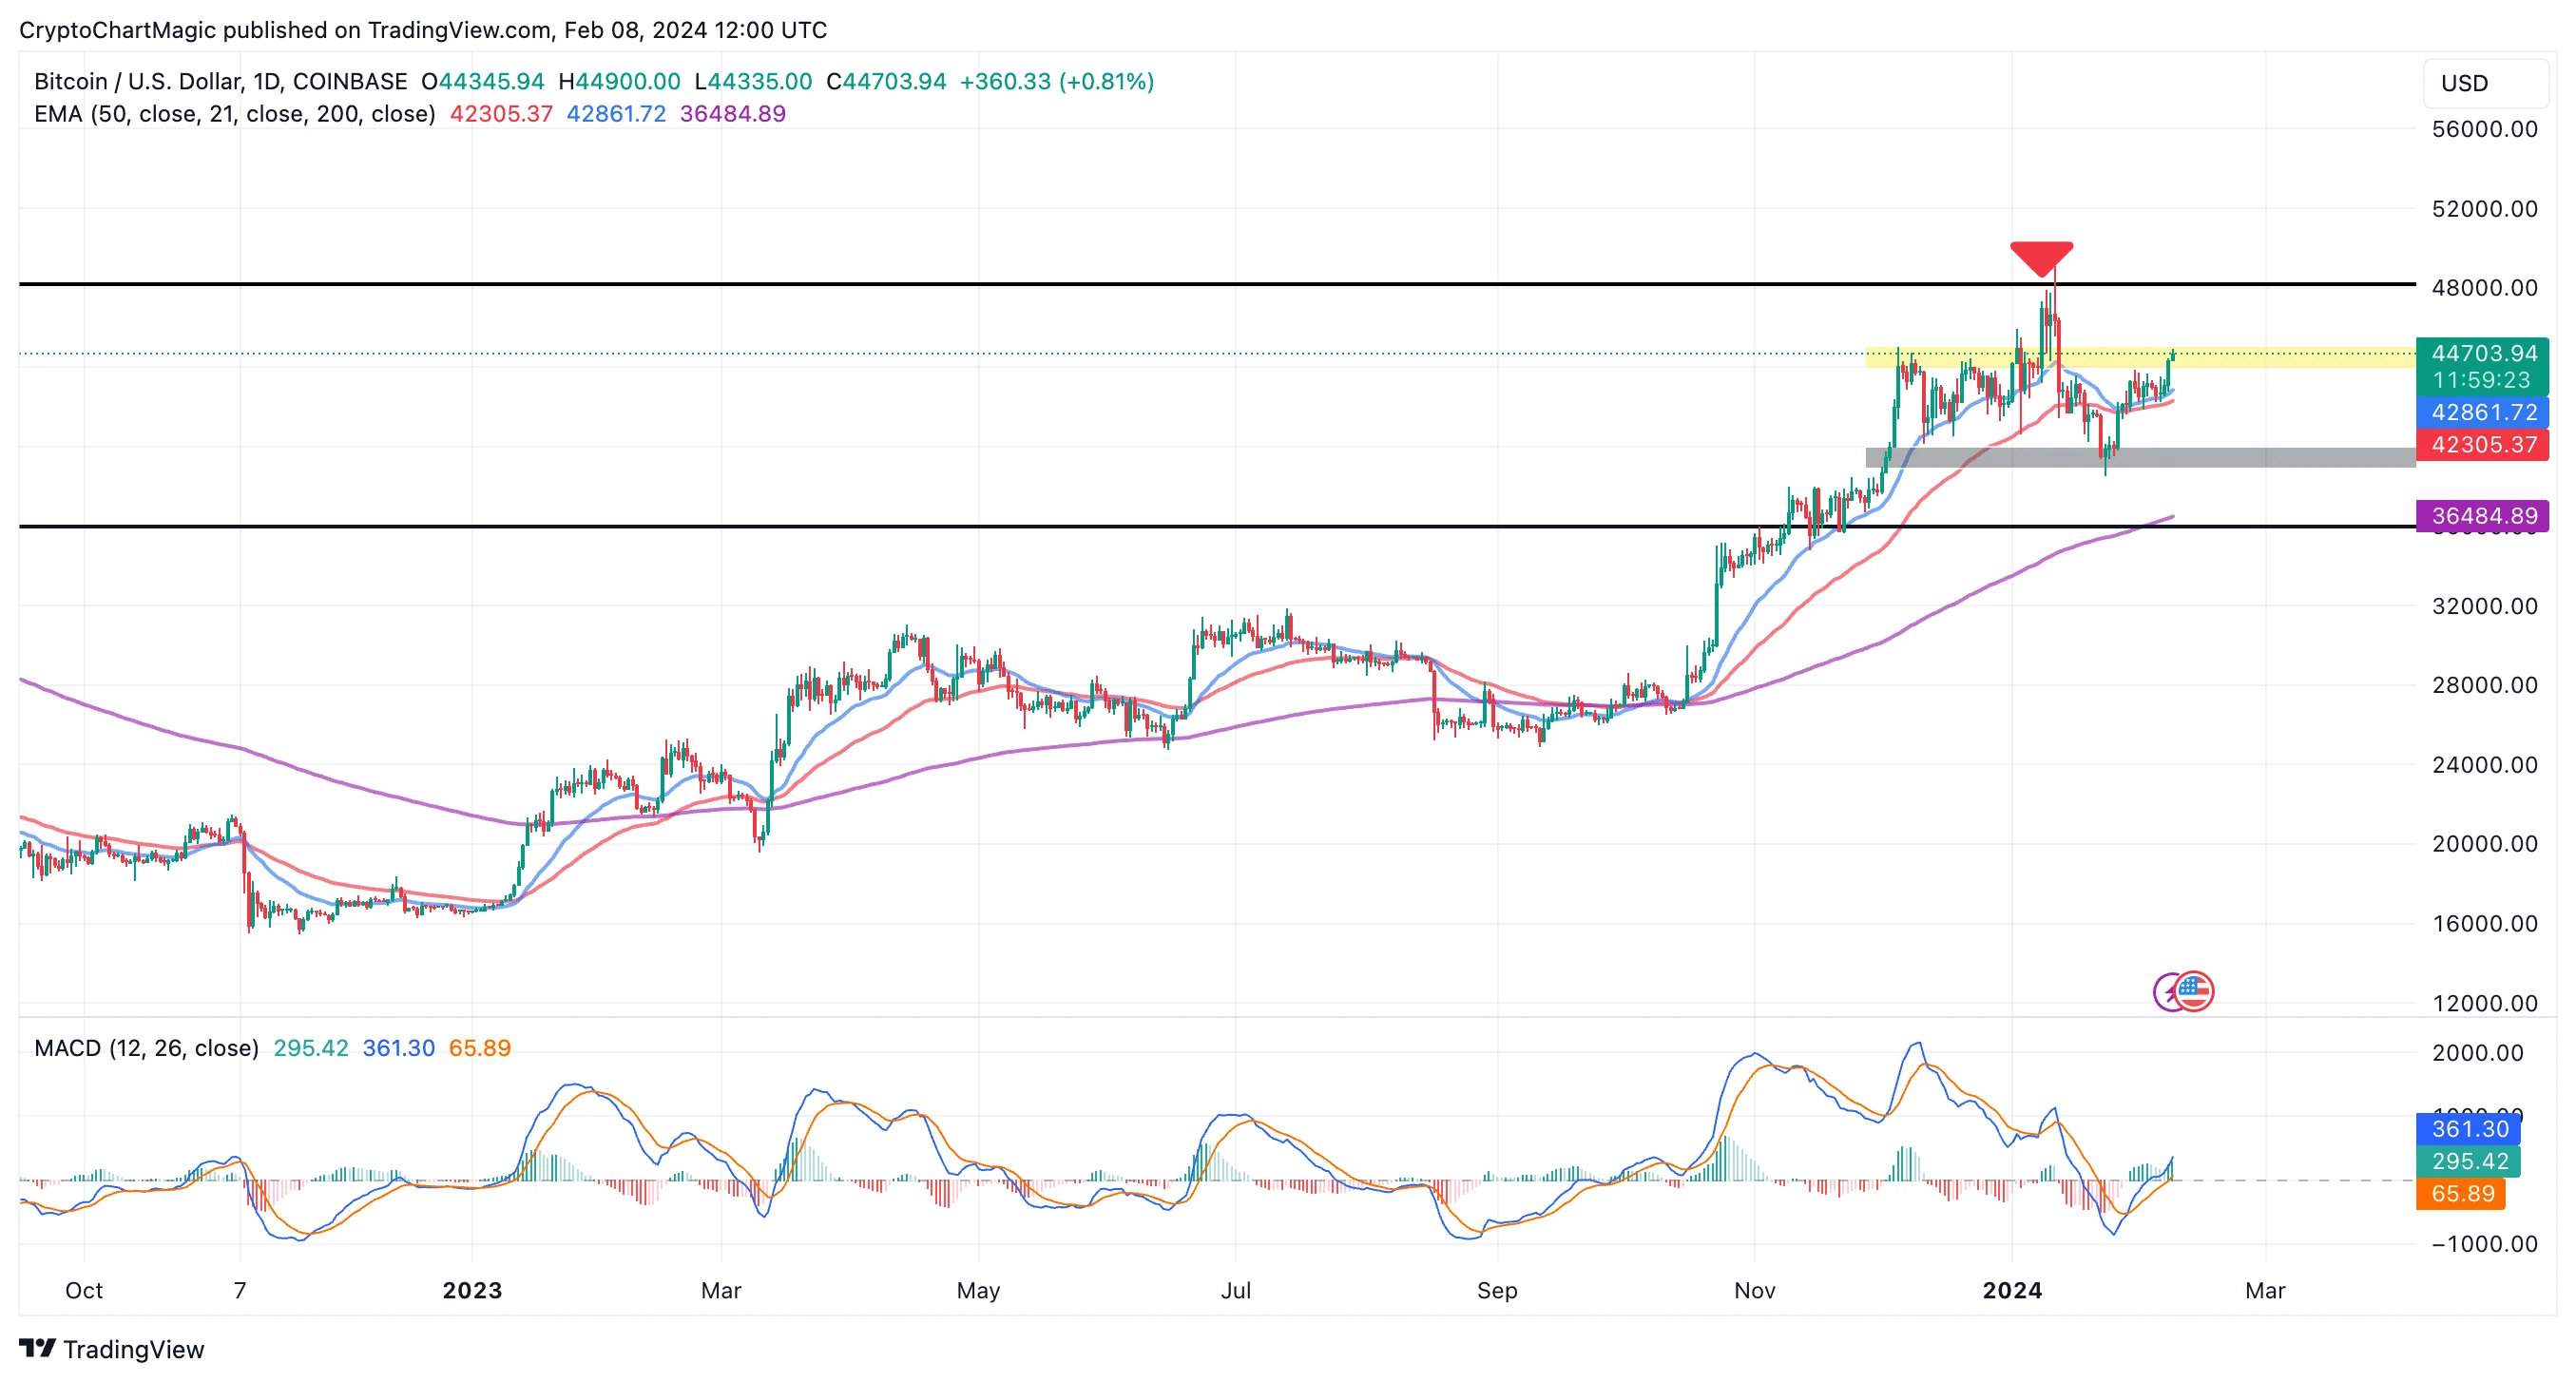
Task: Click the 2024 date axis label
Action: pos(2012,1290)
